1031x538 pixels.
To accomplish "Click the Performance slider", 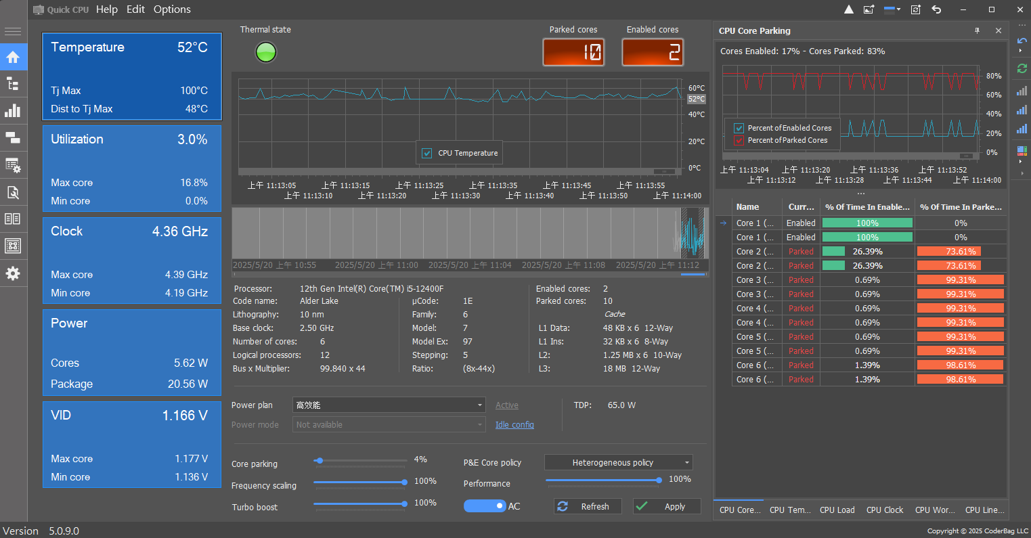I will pos(604,480).
